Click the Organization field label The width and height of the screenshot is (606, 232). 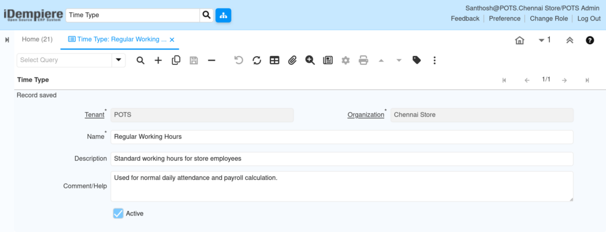(366, 115)
